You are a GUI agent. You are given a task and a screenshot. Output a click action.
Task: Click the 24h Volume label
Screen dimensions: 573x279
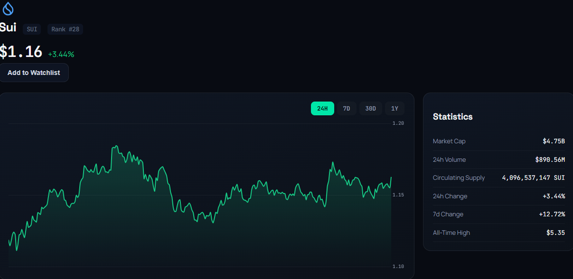click(x=449, y=159)
